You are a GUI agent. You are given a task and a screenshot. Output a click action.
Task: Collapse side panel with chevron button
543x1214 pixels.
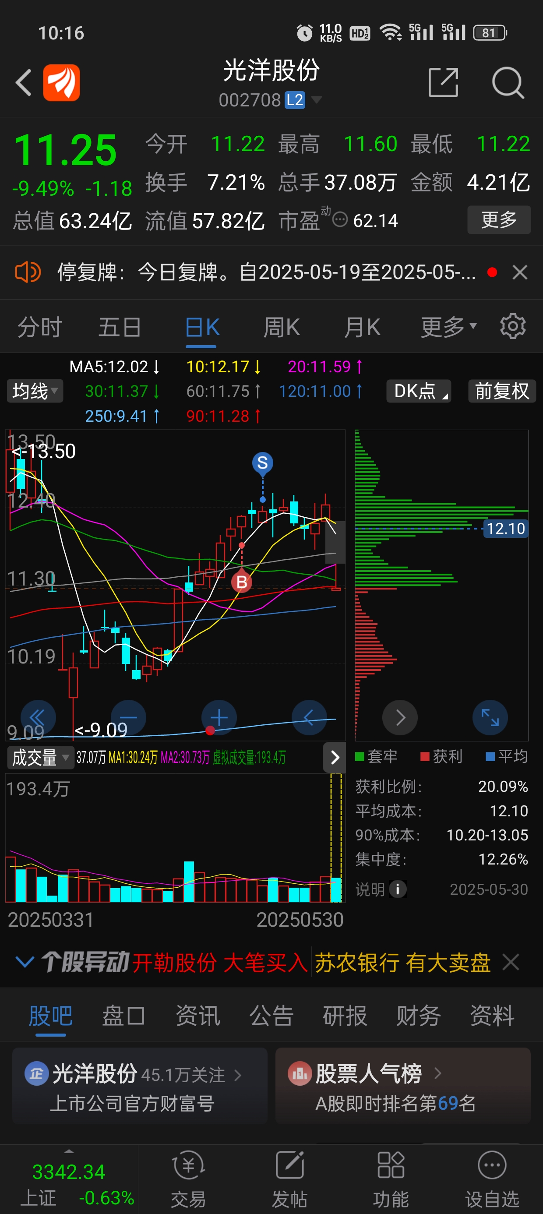point(335,757)
